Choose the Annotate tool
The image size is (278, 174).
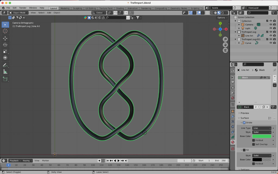pos(5,65)
